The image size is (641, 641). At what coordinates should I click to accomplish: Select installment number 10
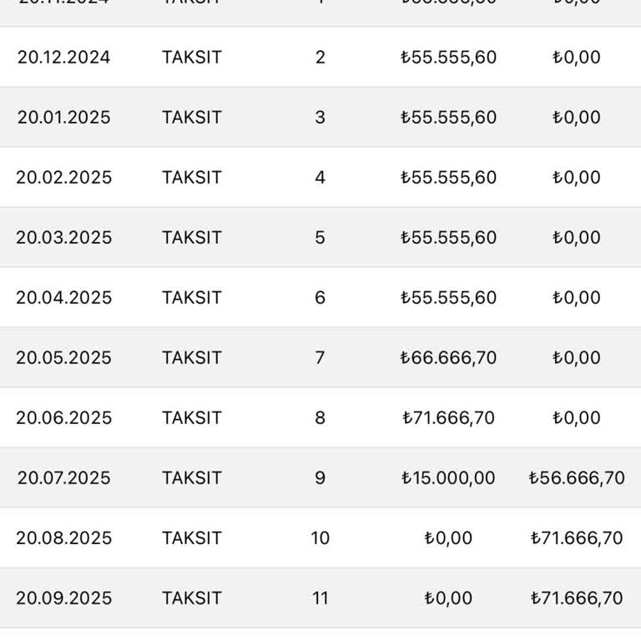tap(320, 538)
